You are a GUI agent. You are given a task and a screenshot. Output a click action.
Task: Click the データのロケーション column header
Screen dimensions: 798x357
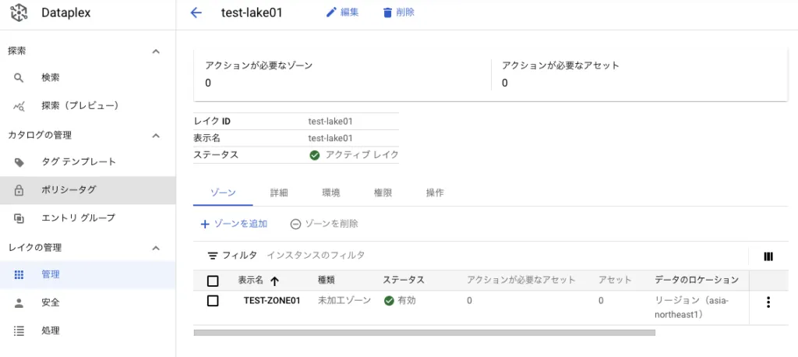697,280
